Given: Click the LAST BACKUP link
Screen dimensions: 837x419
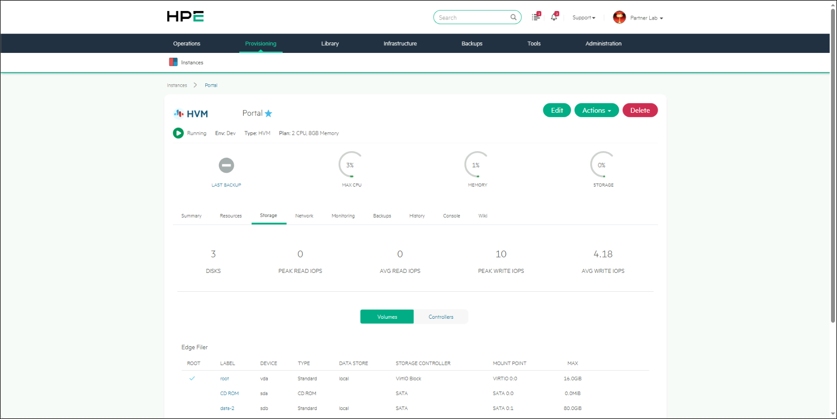Looking at the screenshot, I should click(226, 185).
